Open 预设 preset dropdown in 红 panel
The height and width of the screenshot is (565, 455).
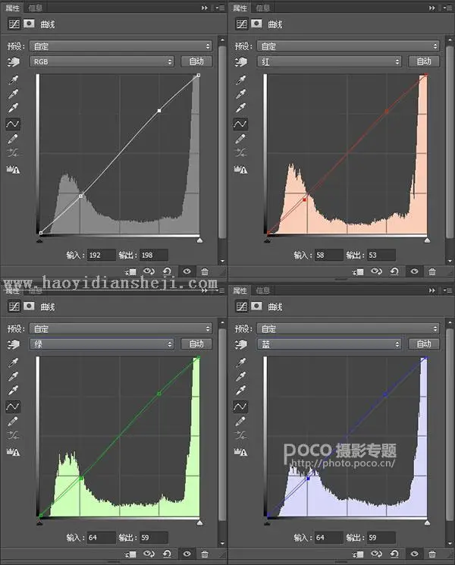click(347, 46)
